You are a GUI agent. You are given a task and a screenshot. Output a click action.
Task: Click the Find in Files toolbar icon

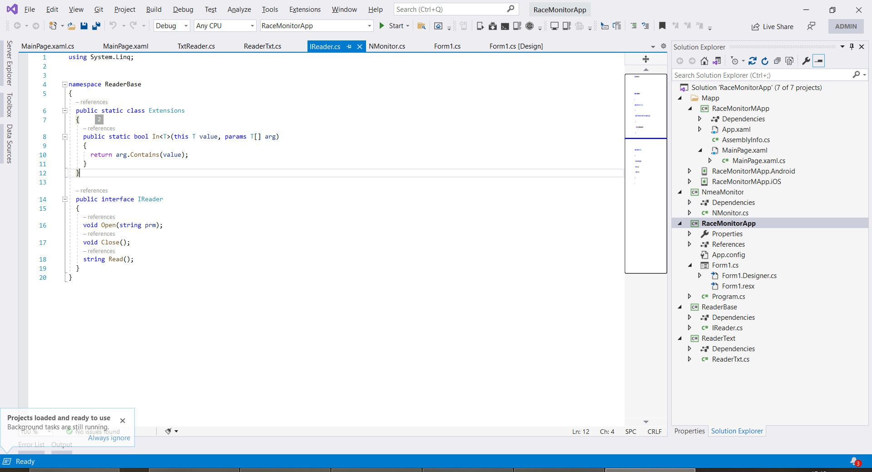pos(421,26)
